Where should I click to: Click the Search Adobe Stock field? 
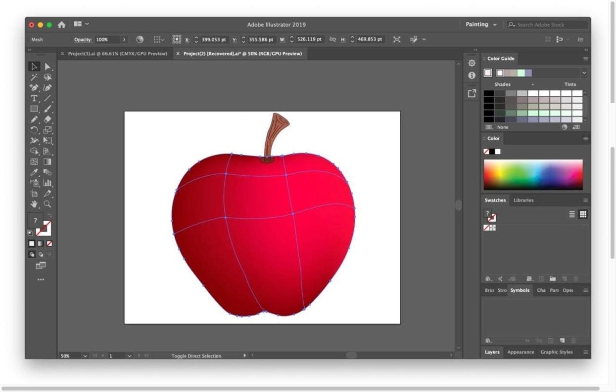pos(548,25)
